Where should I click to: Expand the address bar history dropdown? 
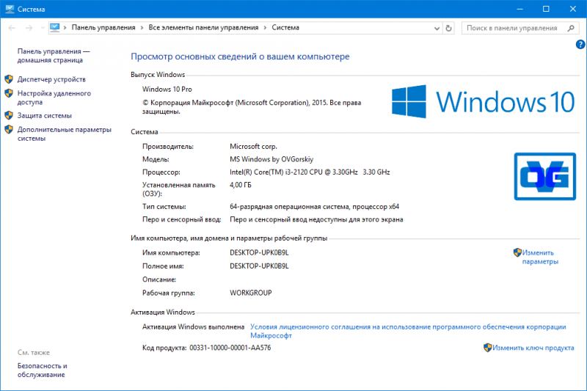[436, 28]
